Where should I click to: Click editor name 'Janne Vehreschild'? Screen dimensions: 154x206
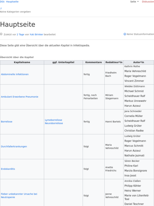point(112,195)
